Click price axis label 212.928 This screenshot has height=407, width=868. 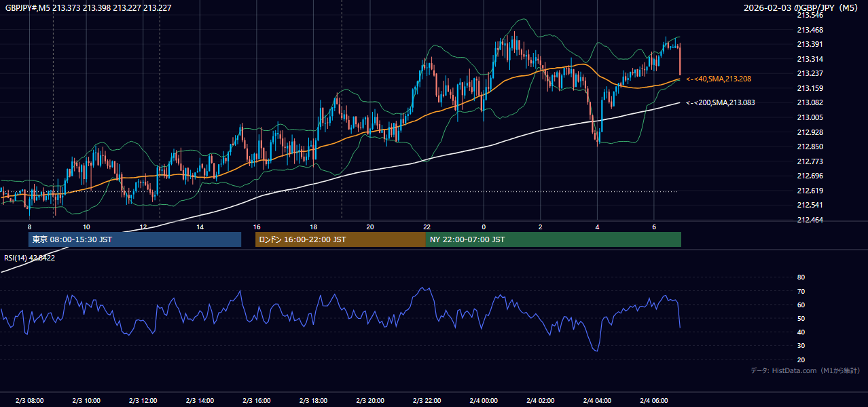pyautogui.click(x=810, y=132)
